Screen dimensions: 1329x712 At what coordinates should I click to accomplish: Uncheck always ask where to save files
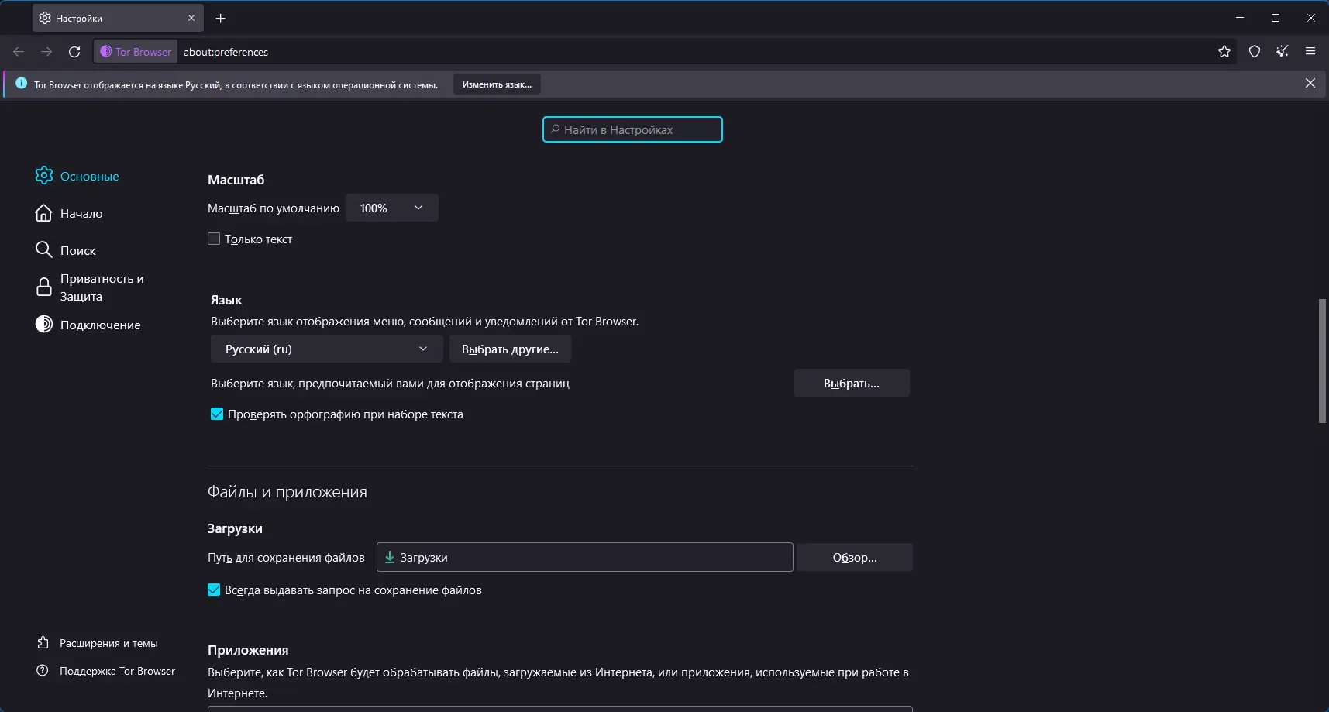click(214, 590)
